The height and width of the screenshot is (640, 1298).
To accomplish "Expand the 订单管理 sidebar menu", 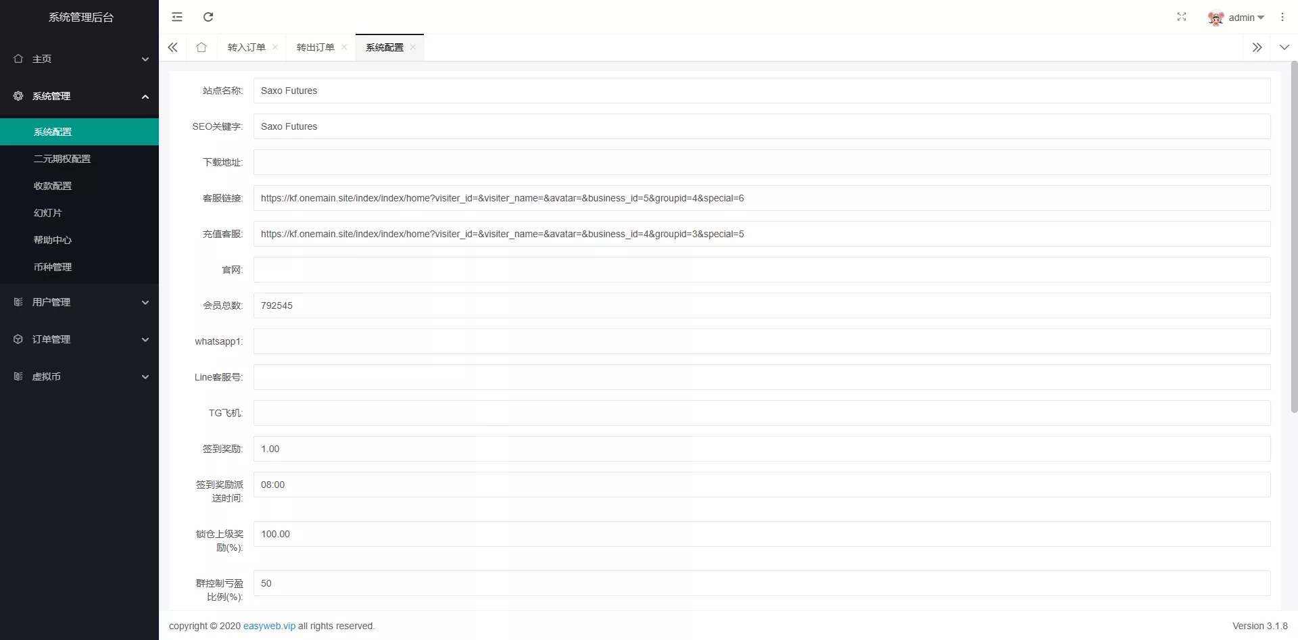I will click(x=79, y=339).
